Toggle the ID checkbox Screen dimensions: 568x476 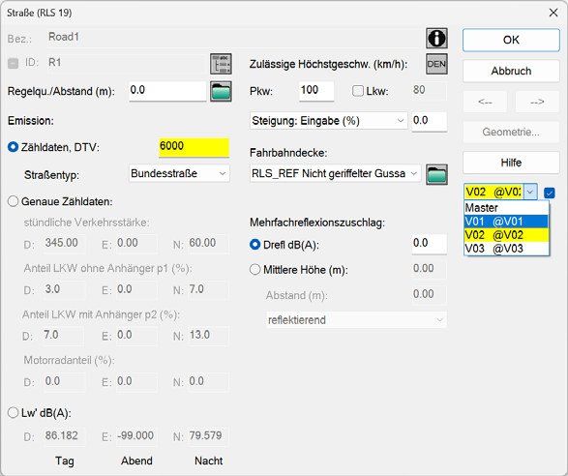[x=13, y=64]
